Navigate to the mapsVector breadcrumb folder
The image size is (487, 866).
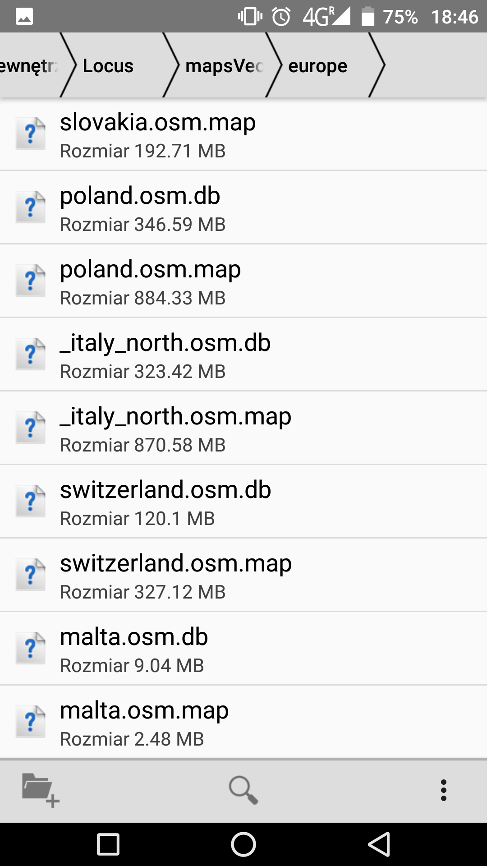pyautogui.click(x=224, y=66)
